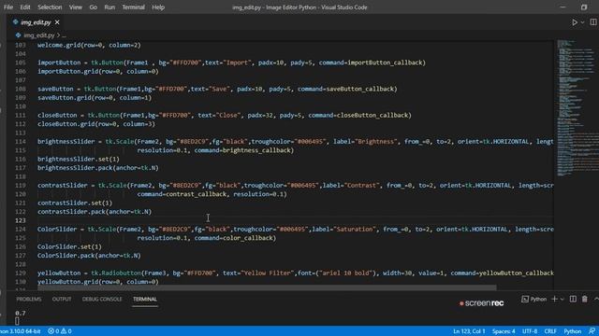Screen dimensions: 599x336
Task: Run the Python file with play icon
Action: [x=574, y=22]
